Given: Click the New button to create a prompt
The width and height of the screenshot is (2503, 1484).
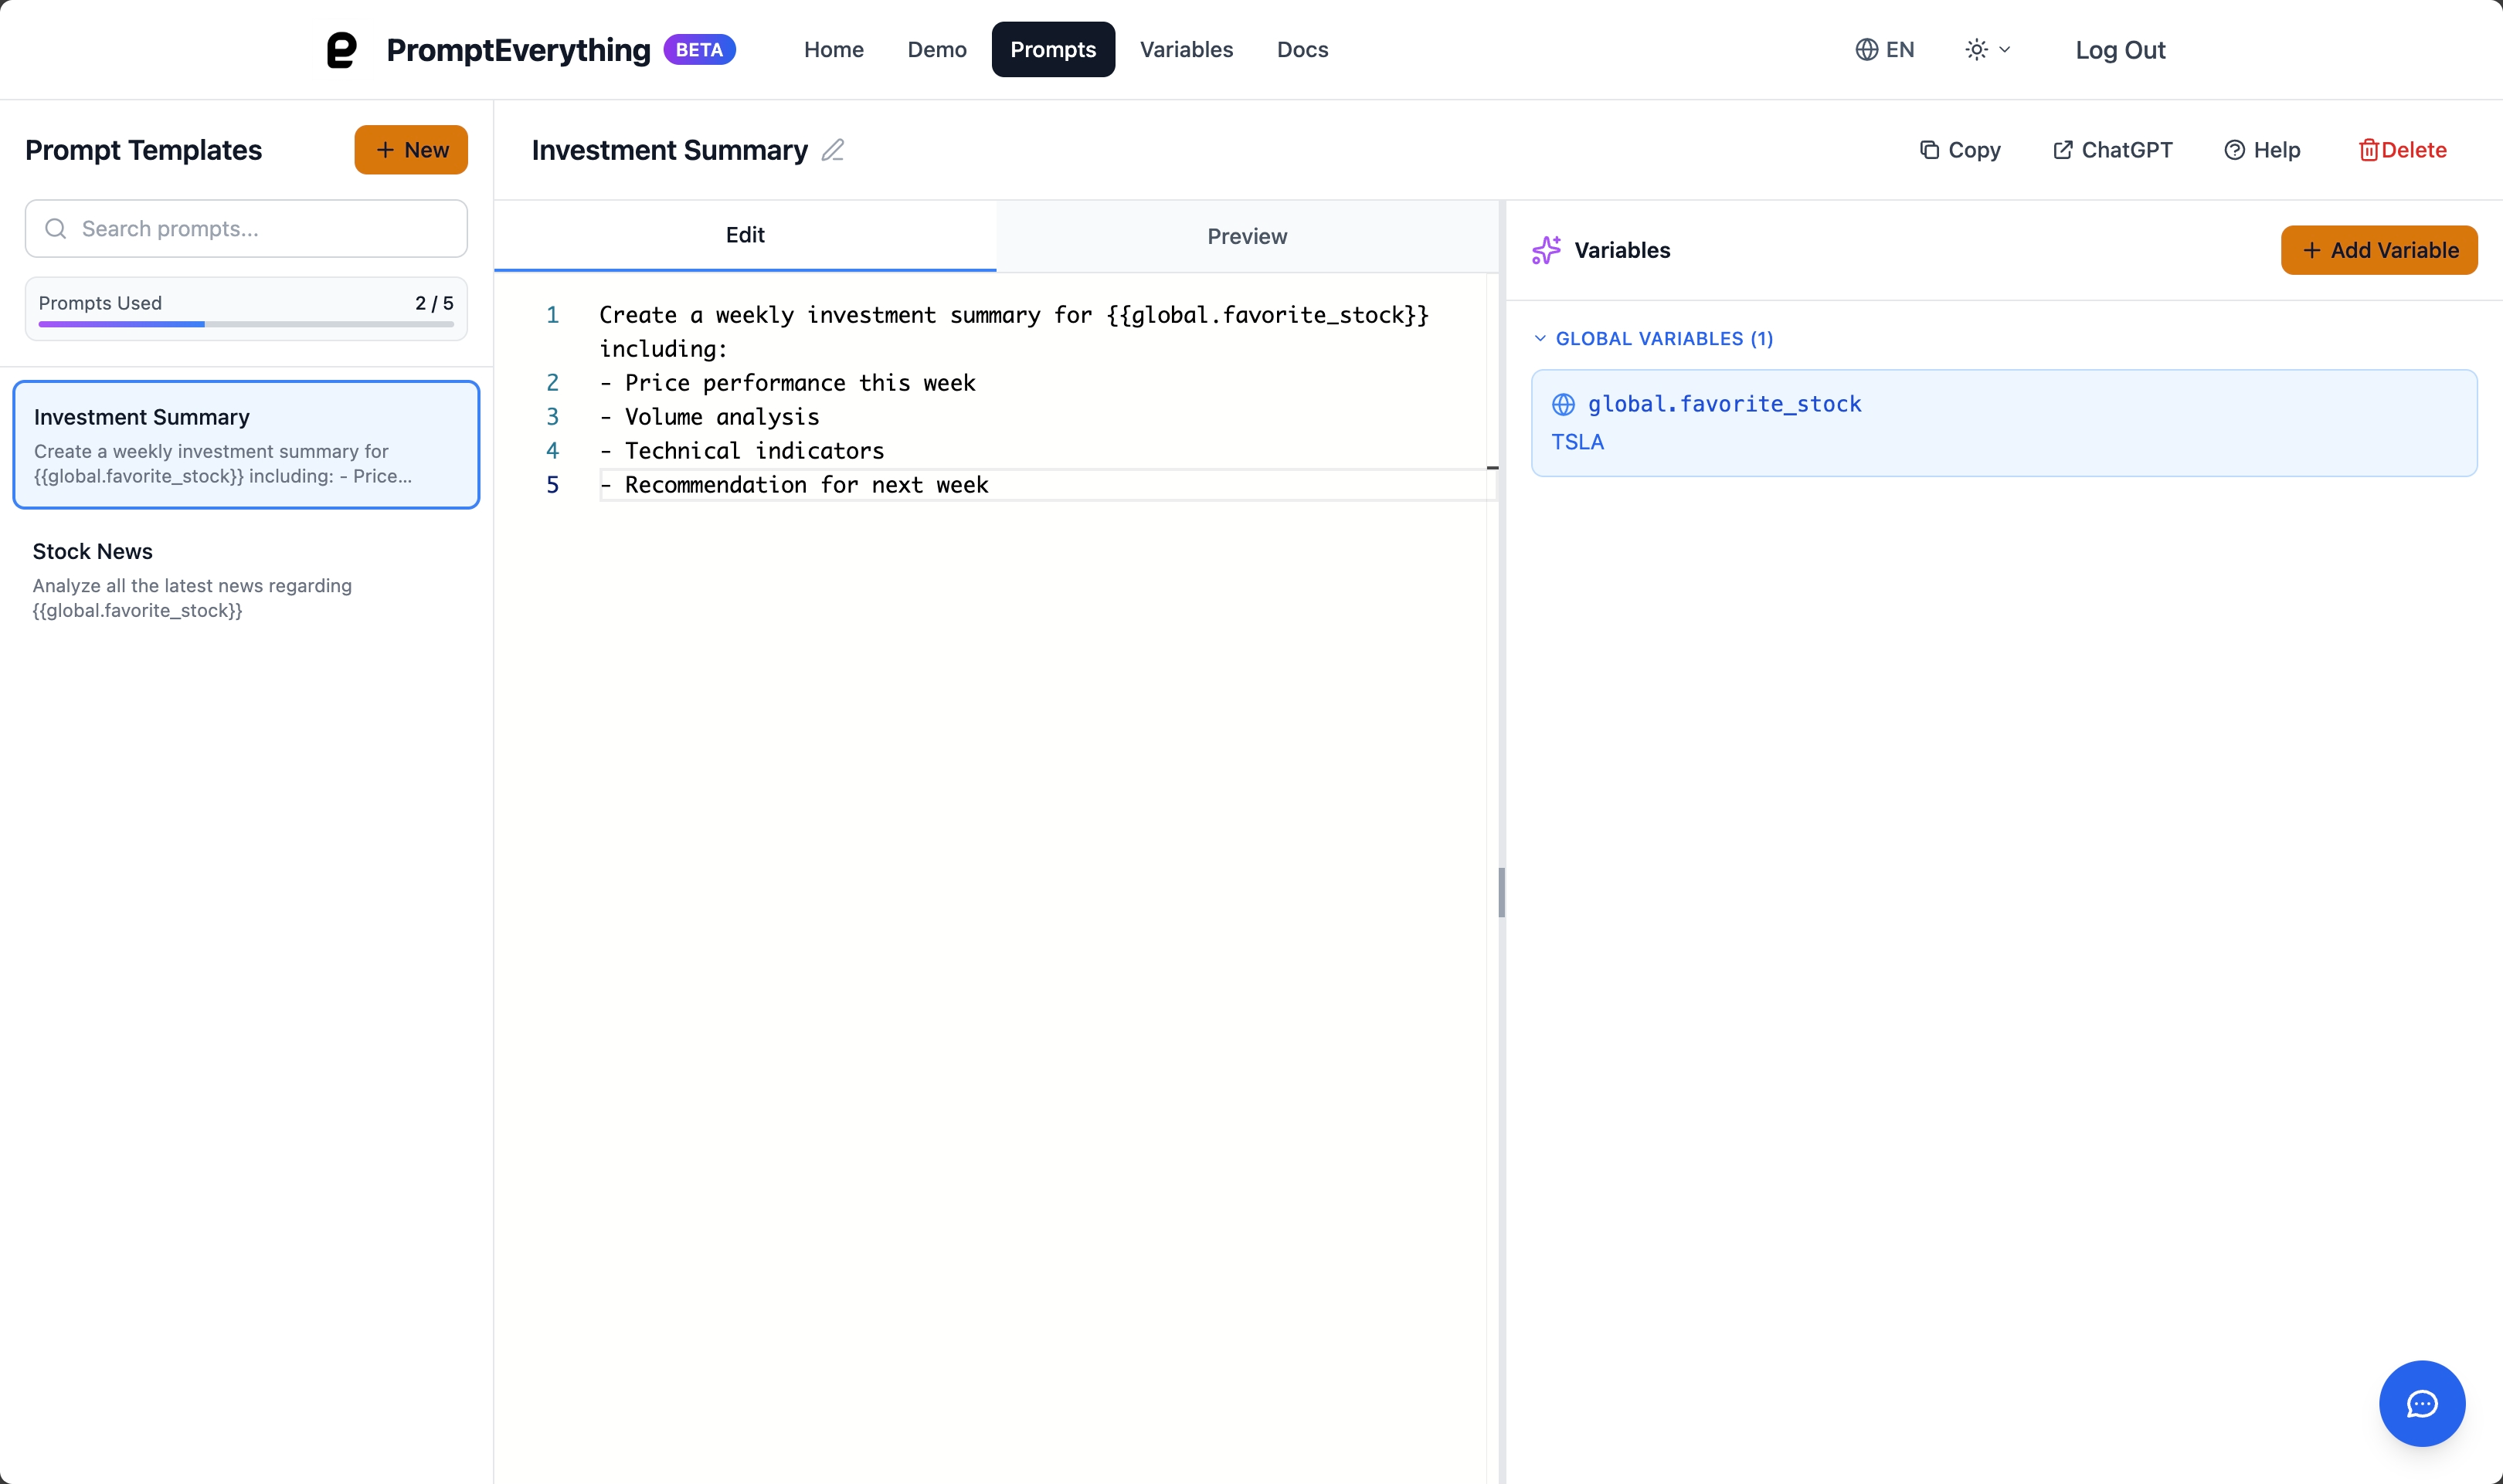Looking at the screenshot, I should 410,149.
